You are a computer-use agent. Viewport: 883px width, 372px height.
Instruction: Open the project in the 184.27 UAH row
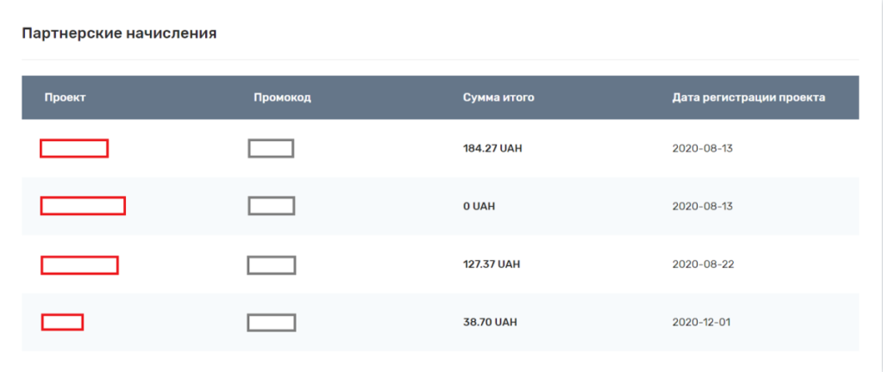[74, 148]
